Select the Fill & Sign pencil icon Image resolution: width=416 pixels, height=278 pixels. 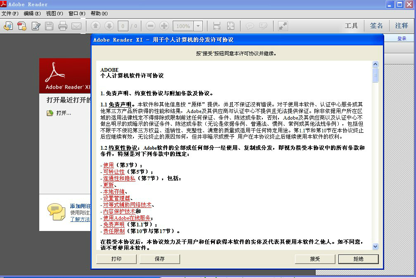[36, 26]
